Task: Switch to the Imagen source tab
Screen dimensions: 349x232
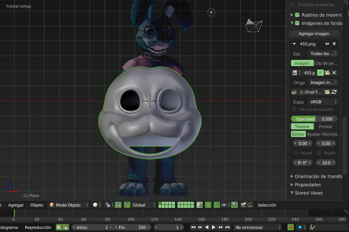Action: pos(302,63)
